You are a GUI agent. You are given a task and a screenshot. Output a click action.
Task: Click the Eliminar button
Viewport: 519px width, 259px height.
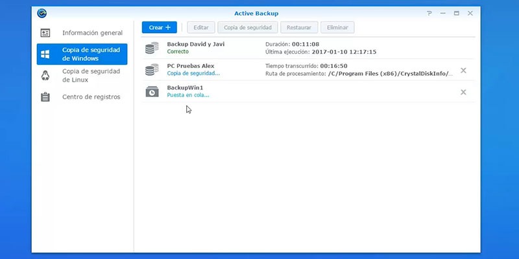(x=337, y=27)
